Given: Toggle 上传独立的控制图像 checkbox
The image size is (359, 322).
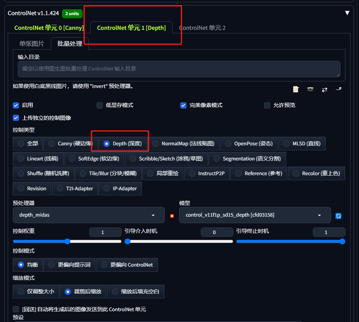Looking at the screenshot, I should (x=16, y=118).
